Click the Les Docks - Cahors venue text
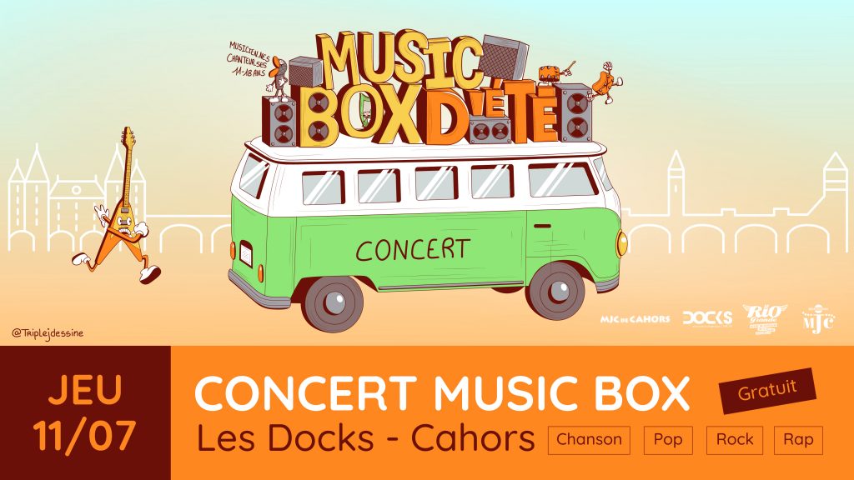The width and height of the screenshot is (854, 480). (x=365, y=438)
